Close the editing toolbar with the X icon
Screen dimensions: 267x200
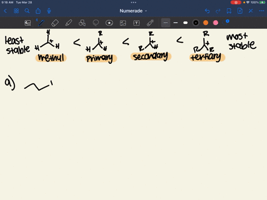click(251, 11)
